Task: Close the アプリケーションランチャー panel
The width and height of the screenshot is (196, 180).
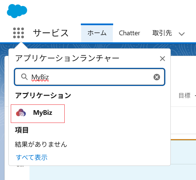Action: click(162, 58)
